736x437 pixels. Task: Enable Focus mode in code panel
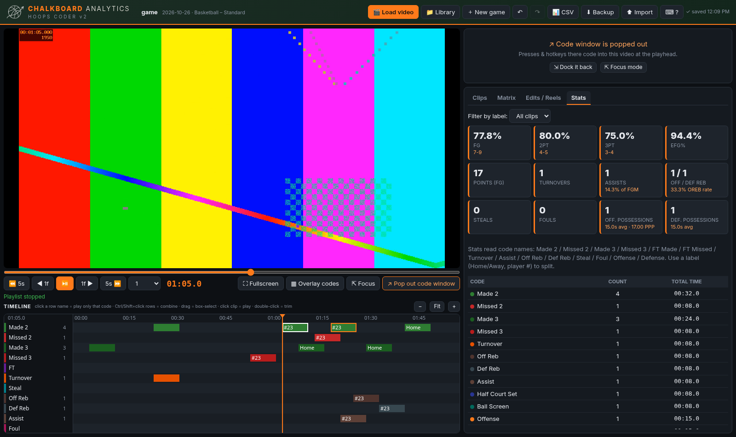point(623,67)
